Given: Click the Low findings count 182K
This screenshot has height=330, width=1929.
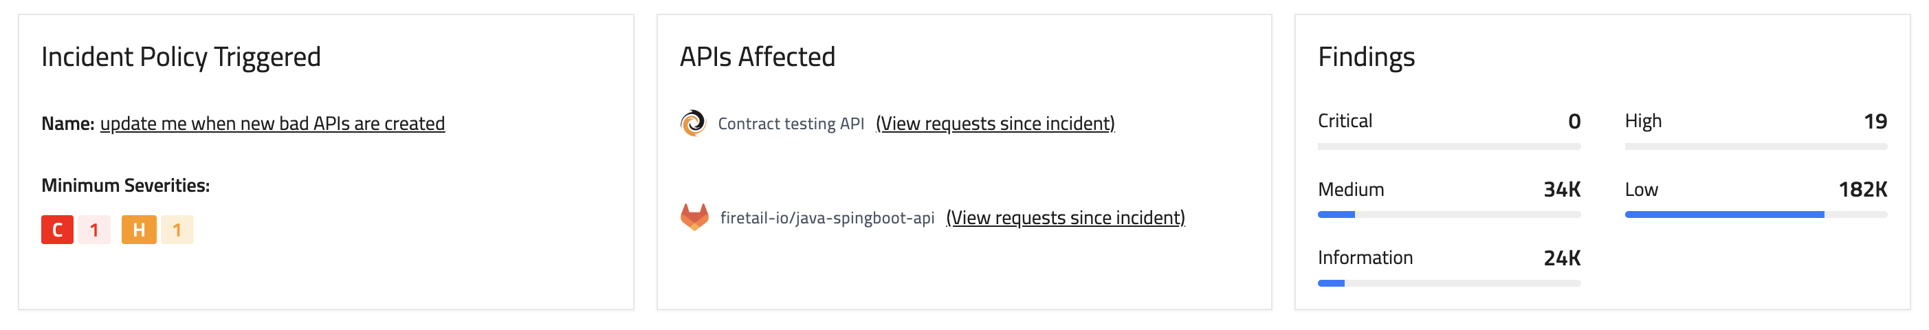Looking at the screenshot, I should click(1862, 190).
